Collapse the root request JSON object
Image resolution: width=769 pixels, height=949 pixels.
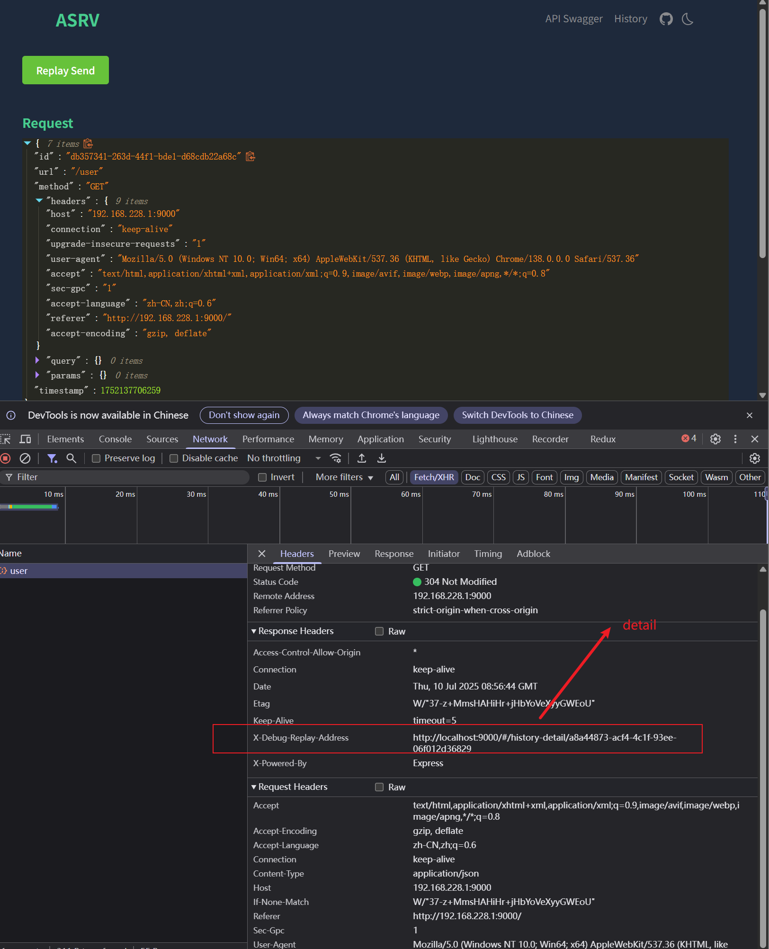(27, 143)
